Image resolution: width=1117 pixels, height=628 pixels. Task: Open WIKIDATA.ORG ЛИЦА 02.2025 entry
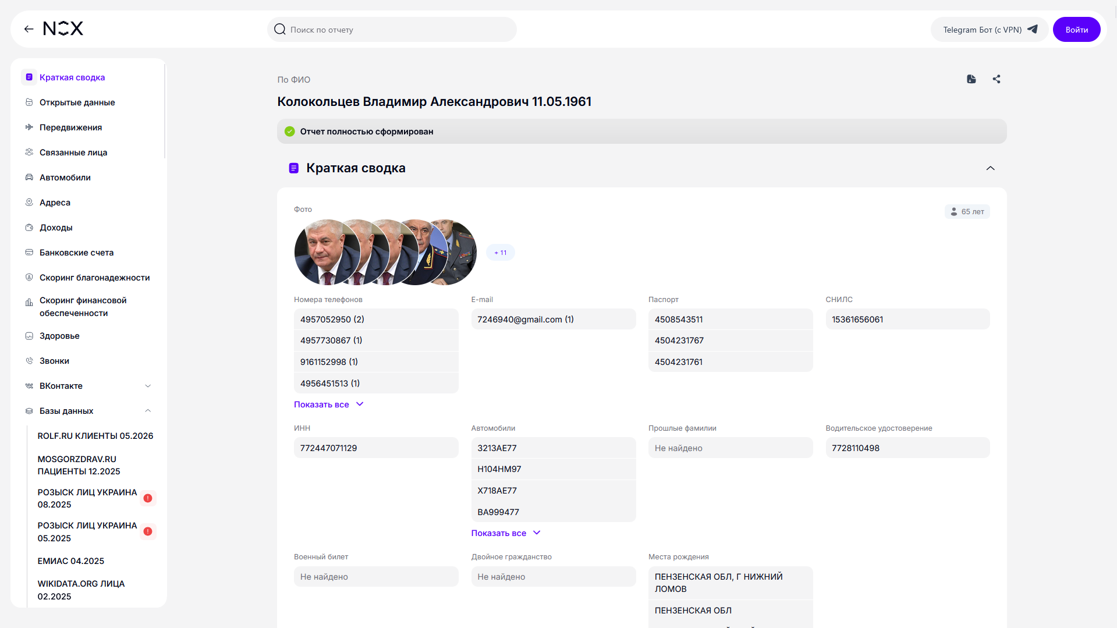[x=81, y=590]
